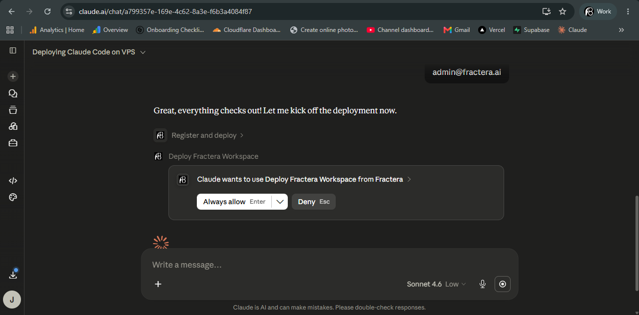Open the attachment plus menu in composer
Screen dimensions: 639x315
[x=158, y=284]
